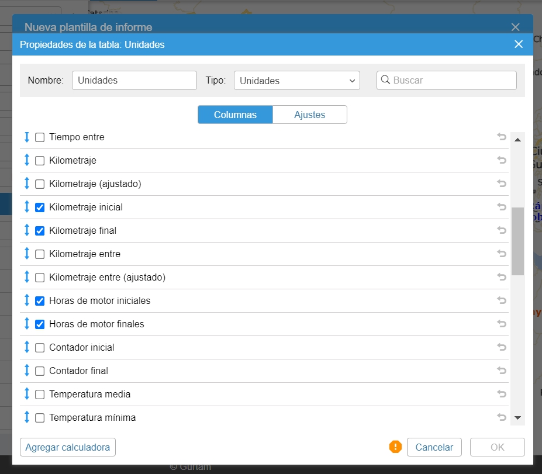Click the reset arrow for Kilometraje inicial
The height and width of the screenshot is (474, 542).
pos(501,207)
